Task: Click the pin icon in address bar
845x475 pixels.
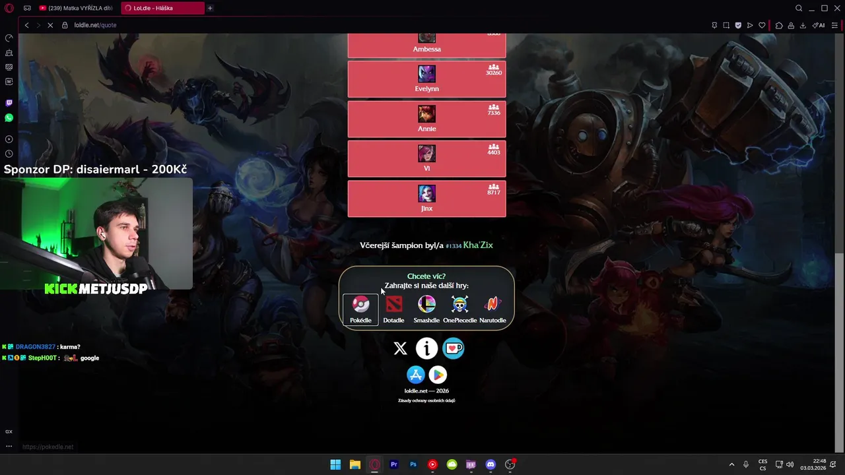Action: pyautogui.click(x=714, y=25)
